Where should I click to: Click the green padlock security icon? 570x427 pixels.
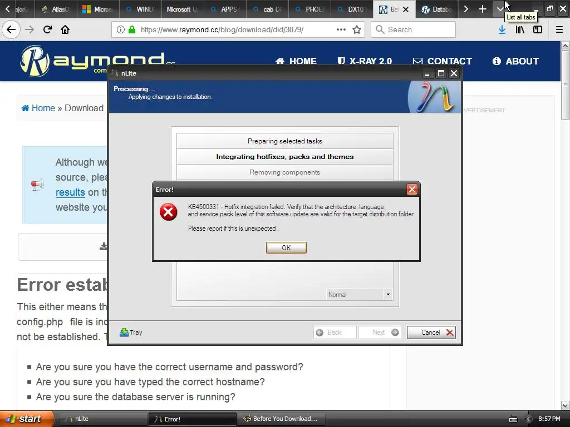pos(132,29)
